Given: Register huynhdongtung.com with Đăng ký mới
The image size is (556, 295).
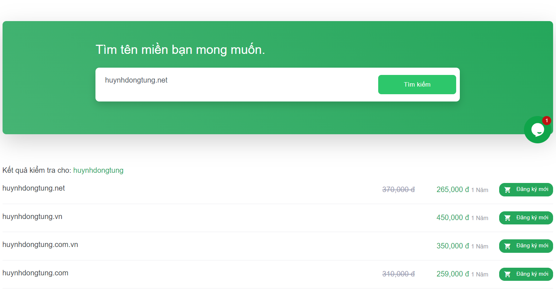Looking at the screenshot, I should (x=526, y=274).
